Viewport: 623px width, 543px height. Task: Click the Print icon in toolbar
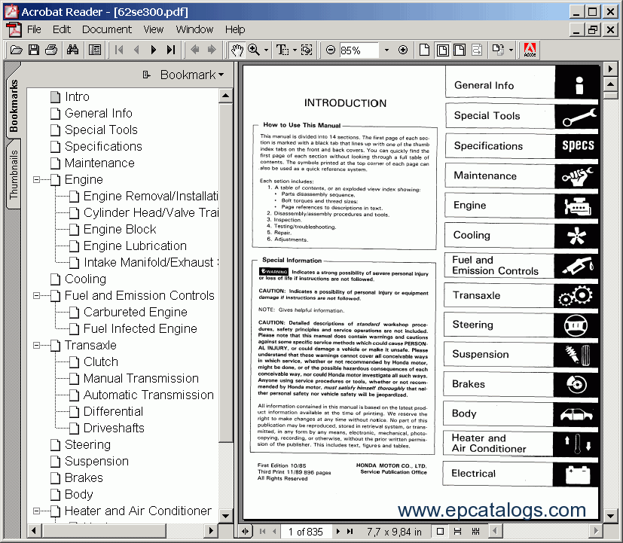click(x=51, y=50)
